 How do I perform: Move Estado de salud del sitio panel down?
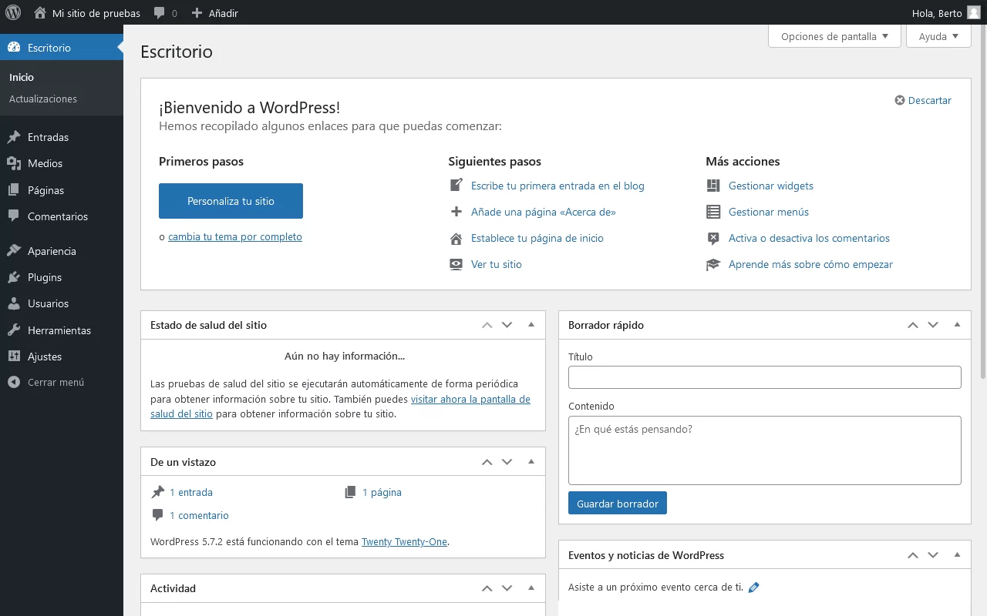(507, 325)
